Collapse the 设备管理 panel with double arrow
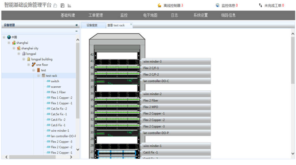This screenshot has height=165, width=296. coord(76,25)
